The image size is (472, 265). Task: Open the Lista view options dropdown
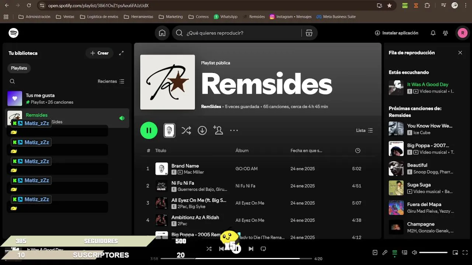pyautogui.click(x=364, y=130)
